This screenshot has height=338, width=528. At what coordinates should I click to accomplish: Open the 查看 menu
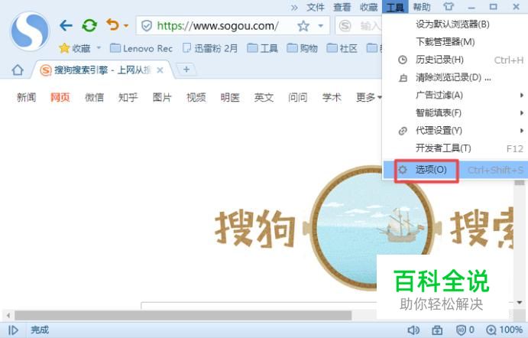(342, 7)
